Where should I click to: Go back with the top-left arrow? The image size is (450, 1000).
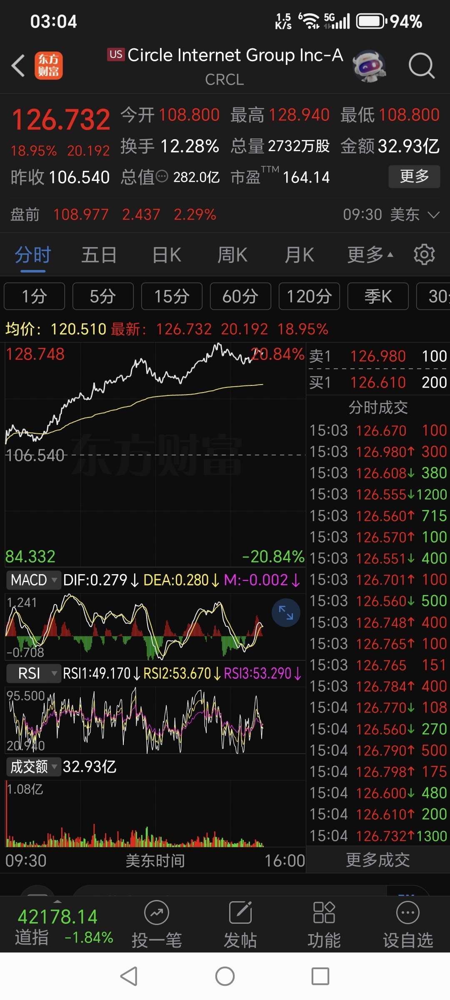[x=18, y=66]
